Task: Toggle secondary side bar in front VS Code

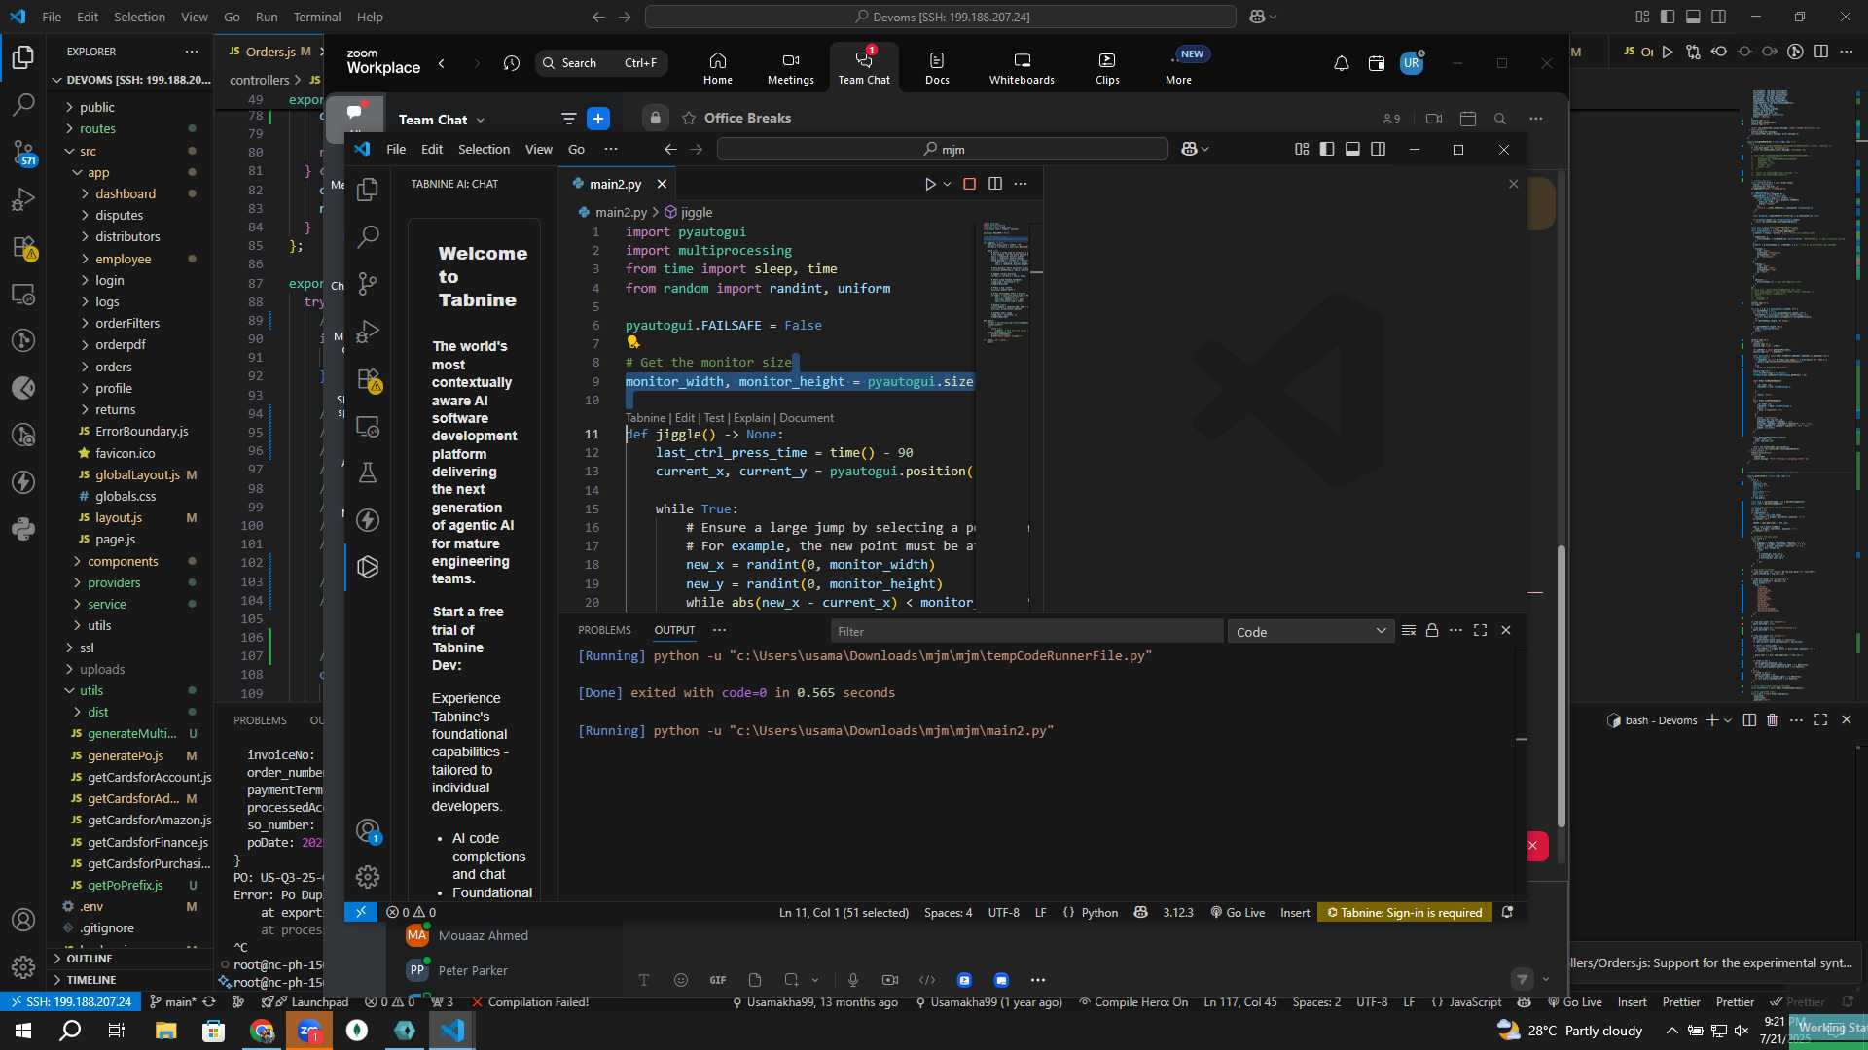Action: coord(1378,149)
